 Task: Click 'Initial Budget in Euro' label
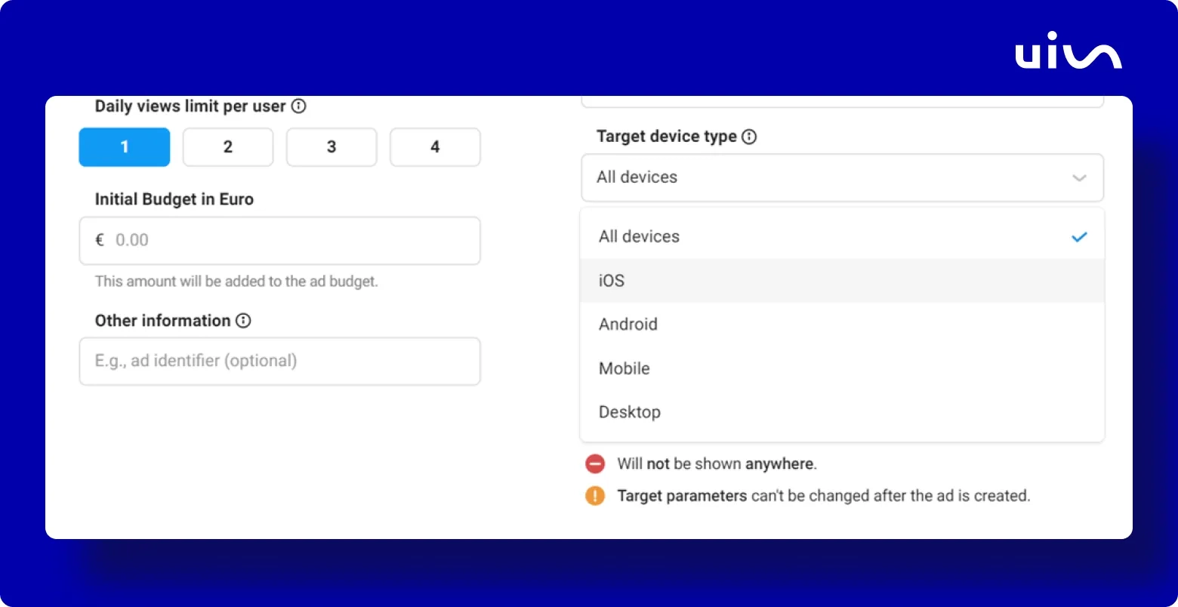[174, 199]
